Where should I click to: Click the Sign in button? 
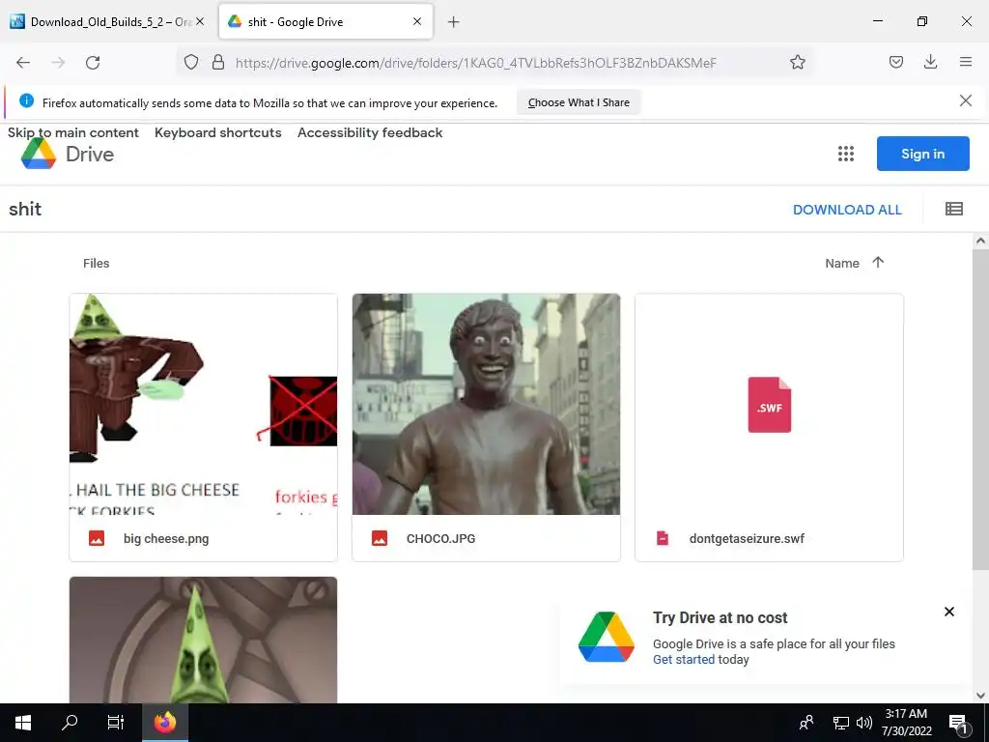[922, 154]
